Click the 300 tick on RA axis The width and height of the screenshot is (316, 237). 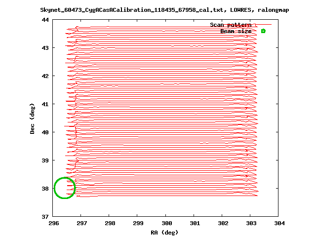[x=166, y=223]
